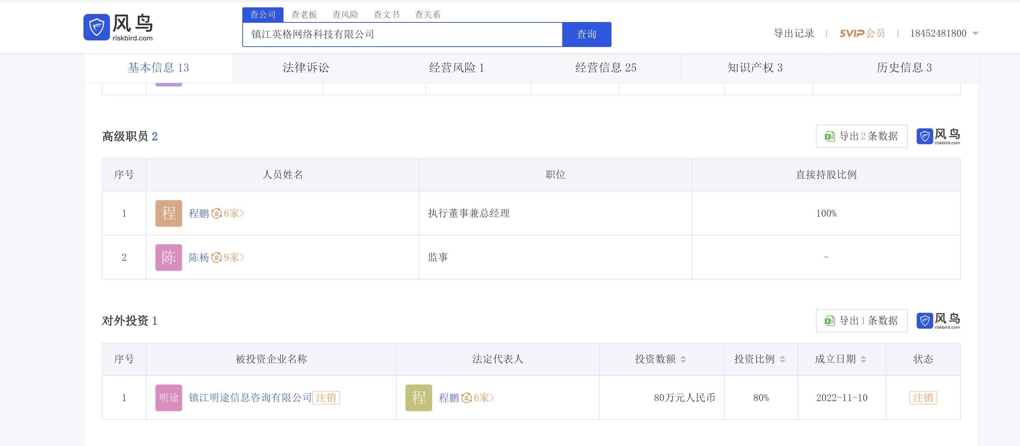1020x446 pixels.
Task: Click 程 avatar in 法定代表人 column
Action: 418,398
